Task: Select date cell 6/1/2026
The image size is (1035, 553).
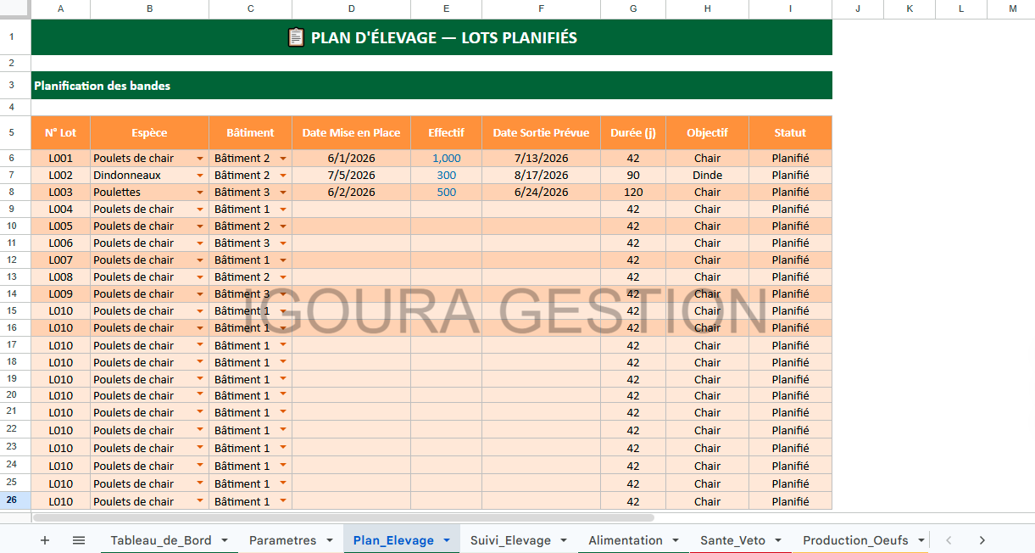Action: [x=352, y=159]
